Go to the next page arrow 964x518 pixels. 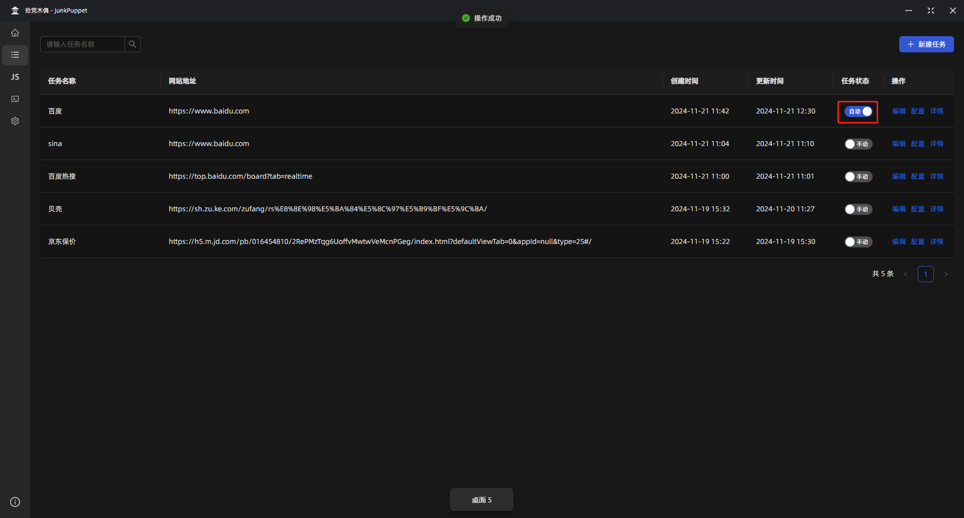coord(946,274)
